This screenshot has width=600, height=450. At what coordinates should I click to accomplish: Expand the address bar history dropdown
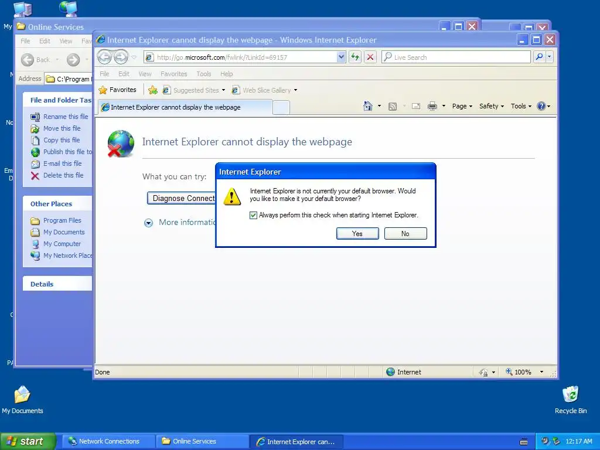(341, 57)
